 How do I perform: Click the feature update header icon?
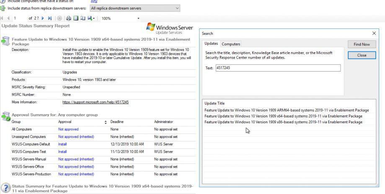point(5,41)
